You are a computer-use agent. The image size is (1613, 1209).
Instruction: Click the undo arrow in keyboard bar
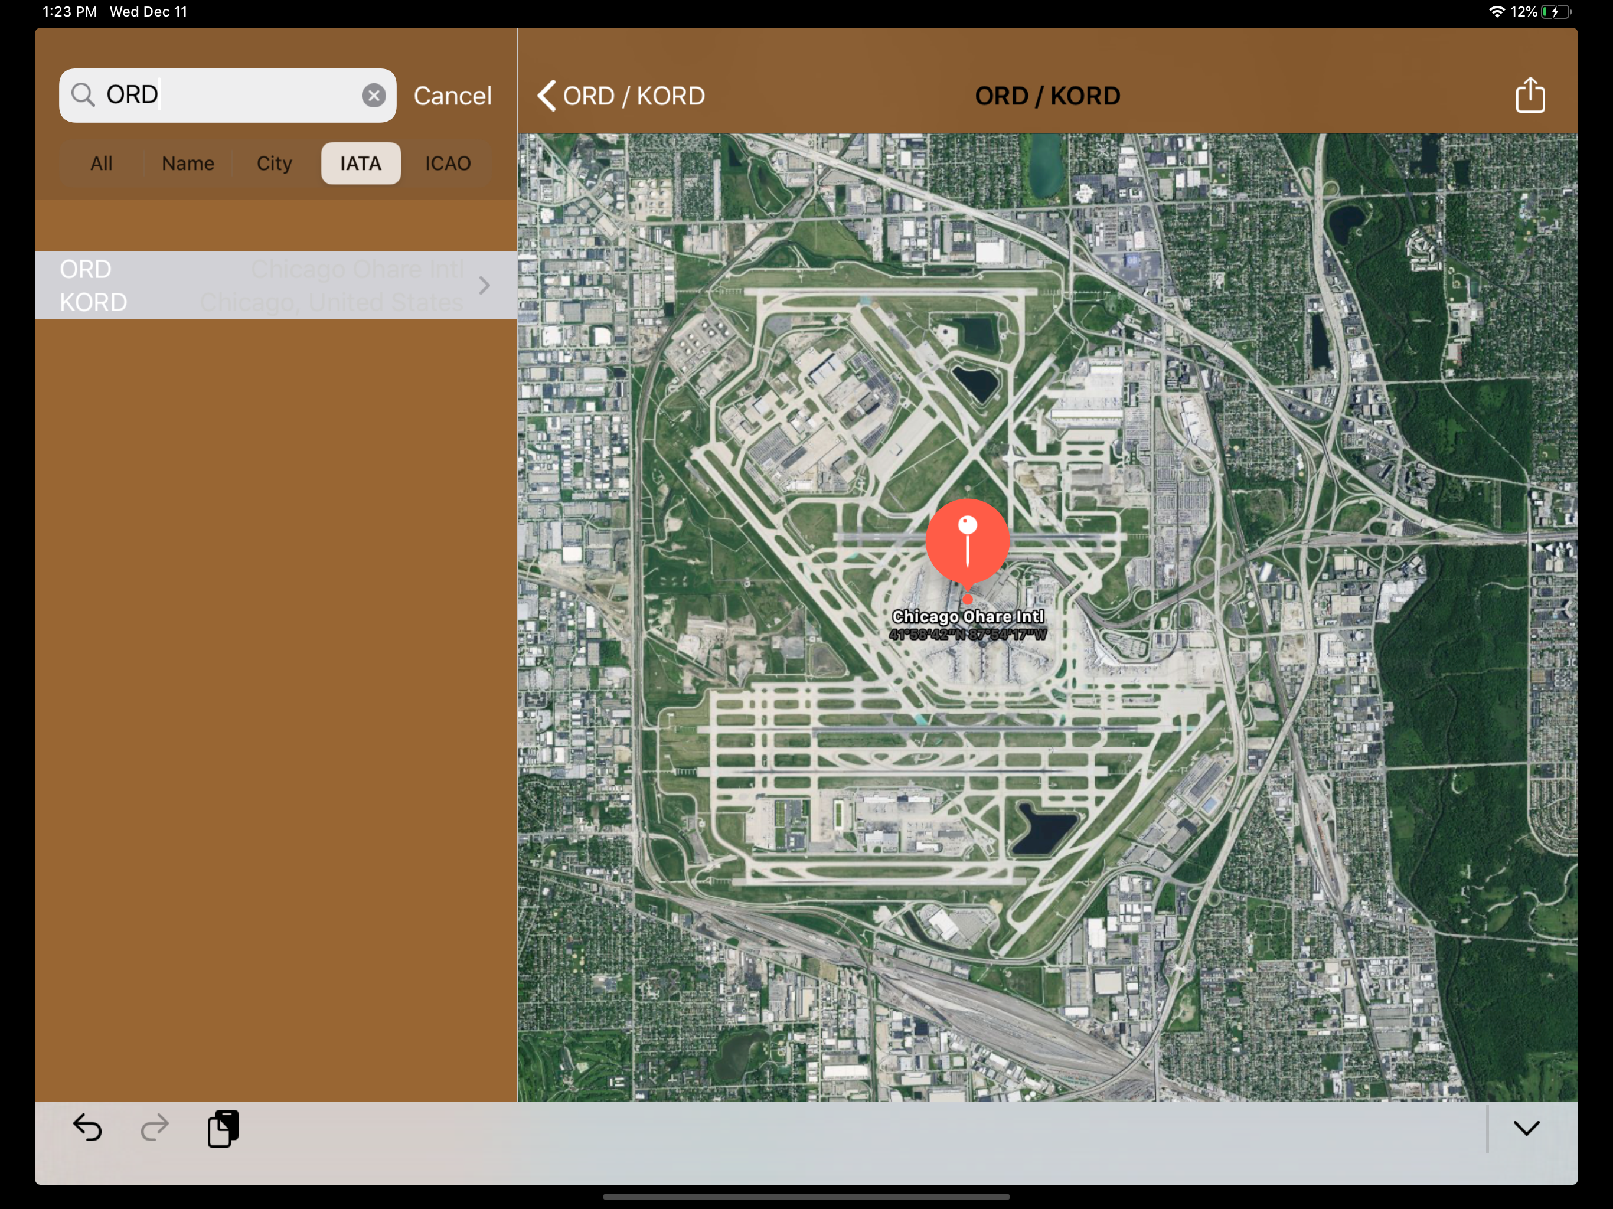tap(87, 1128)
